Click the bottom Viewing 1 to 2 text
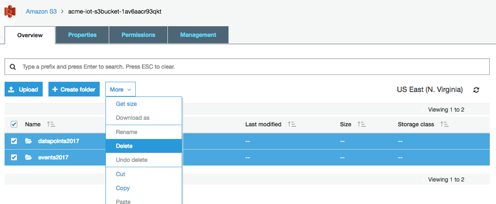The width and height of the screenshot is (496, 204). point(446,180)
